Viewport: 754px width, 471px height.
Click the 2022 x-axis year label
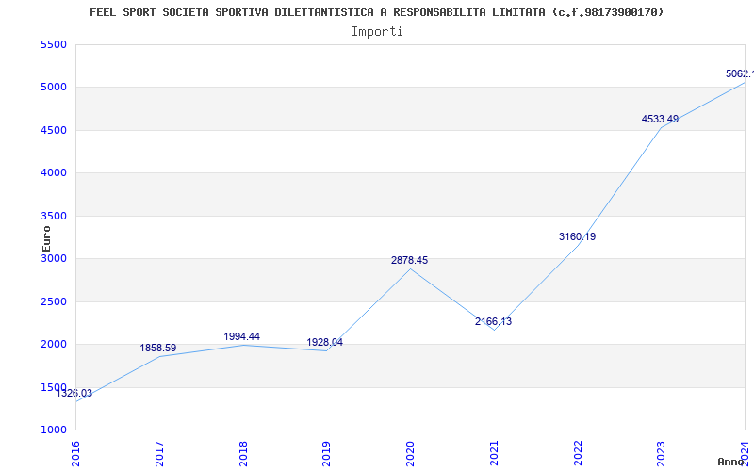coord(578,453)
